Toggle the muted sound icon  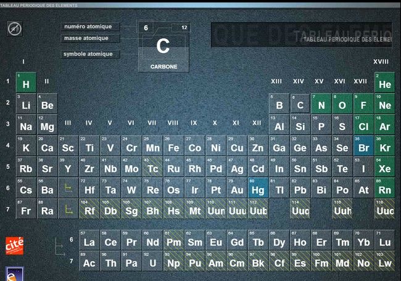click(x=15, y=29)
